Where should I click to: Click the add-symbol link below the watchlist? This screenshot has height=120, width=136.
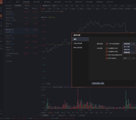[x=9, y=61]
